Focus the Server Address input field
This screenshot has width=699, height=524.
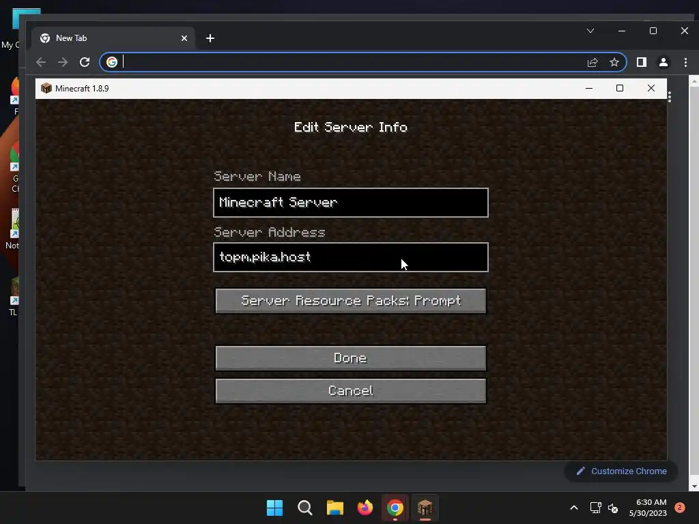coord(350,257)
